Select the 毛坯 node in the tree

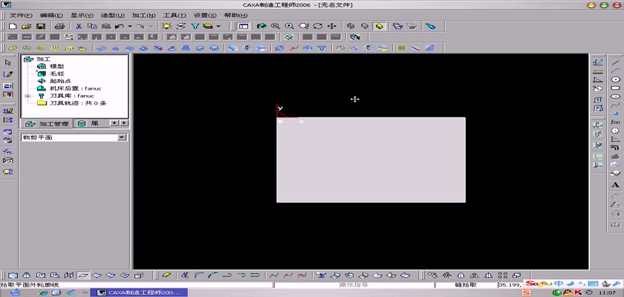pyautogui.click(x=56, y=74)
